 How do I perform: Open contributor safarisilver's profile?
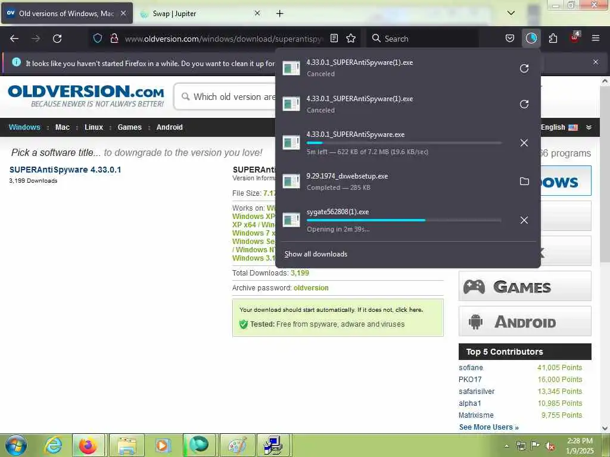(477, 392)
